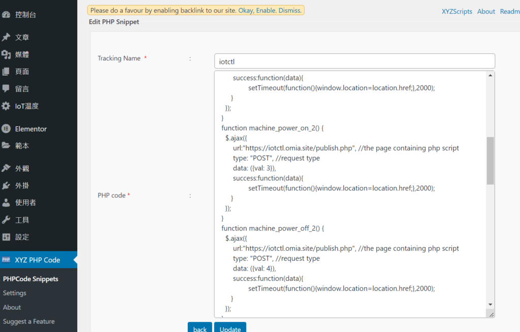Click the pushpin icon for posts

tap(6, 37)
